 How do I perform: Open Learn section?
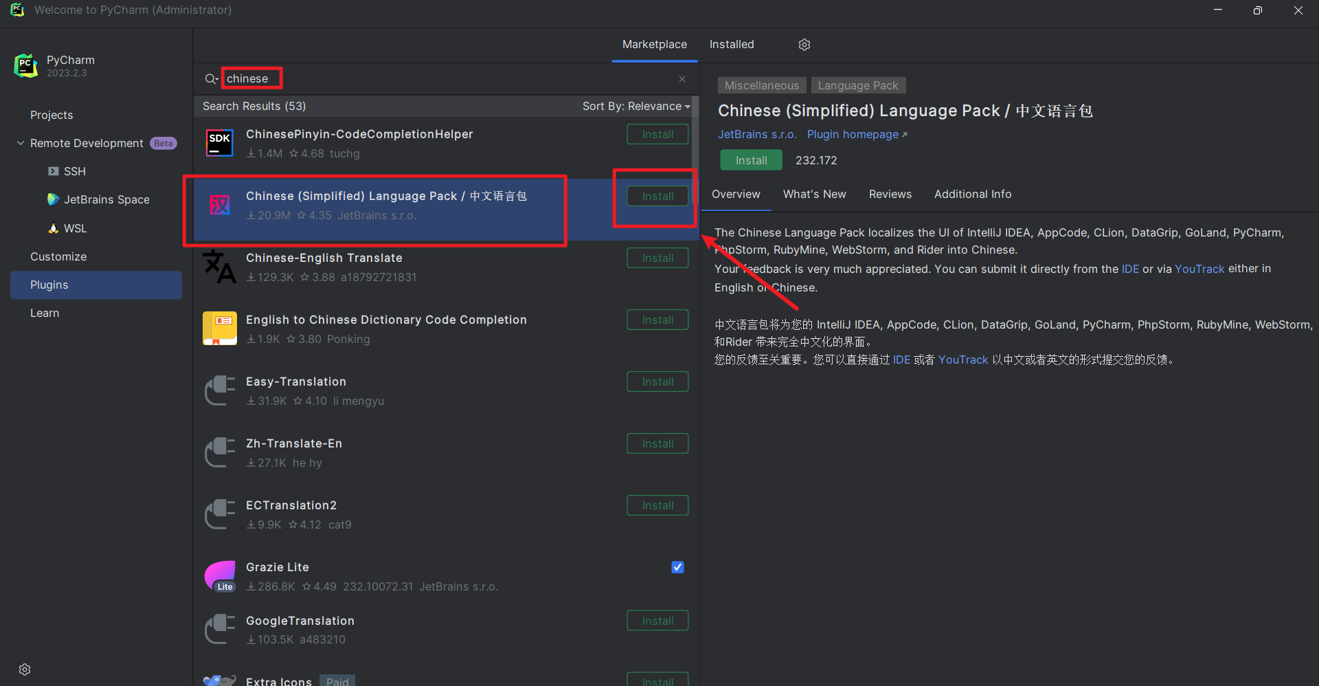point(45,313)
